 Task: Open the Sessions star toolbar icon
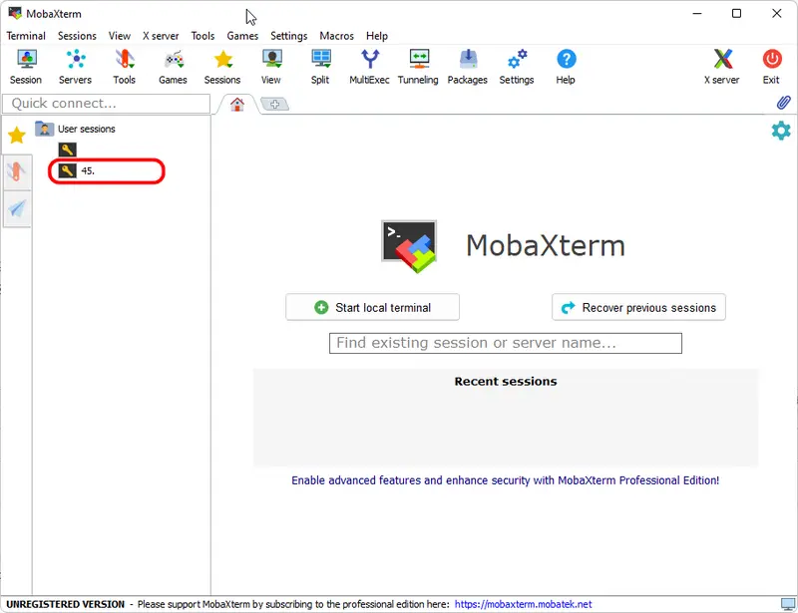pos(222,67)
